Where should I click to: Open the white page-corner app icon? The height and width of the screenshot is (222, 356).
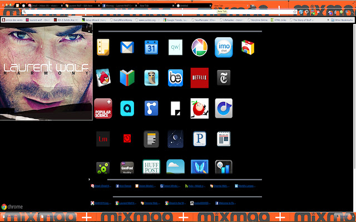point(175,108)
